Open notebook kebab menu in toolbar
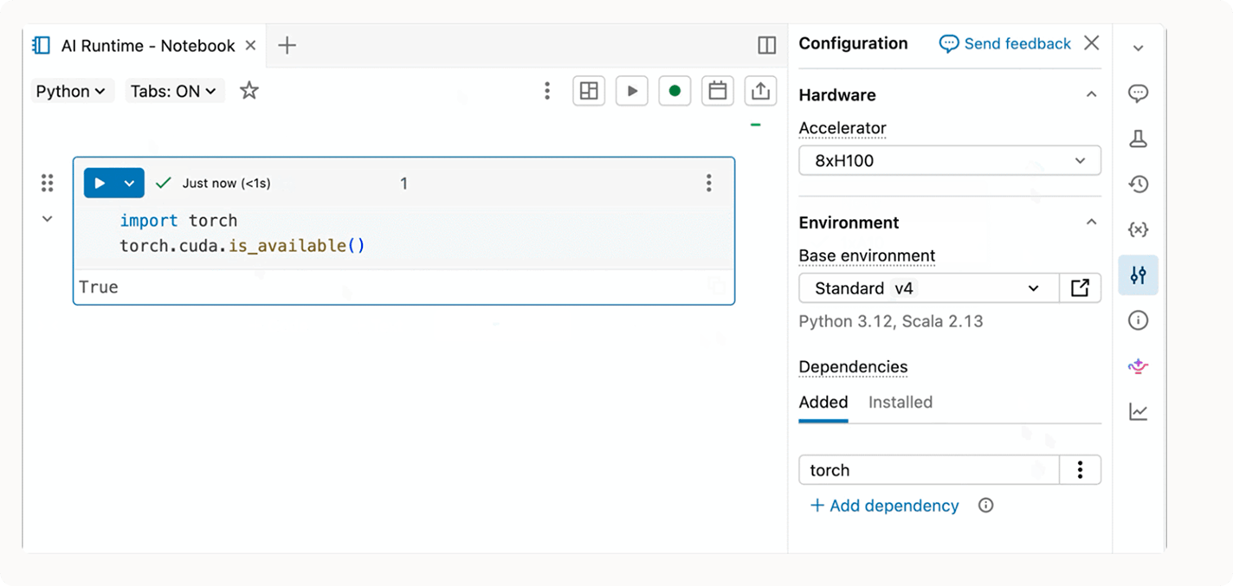This screenshot has width=1233, height=587. [546, 91]
